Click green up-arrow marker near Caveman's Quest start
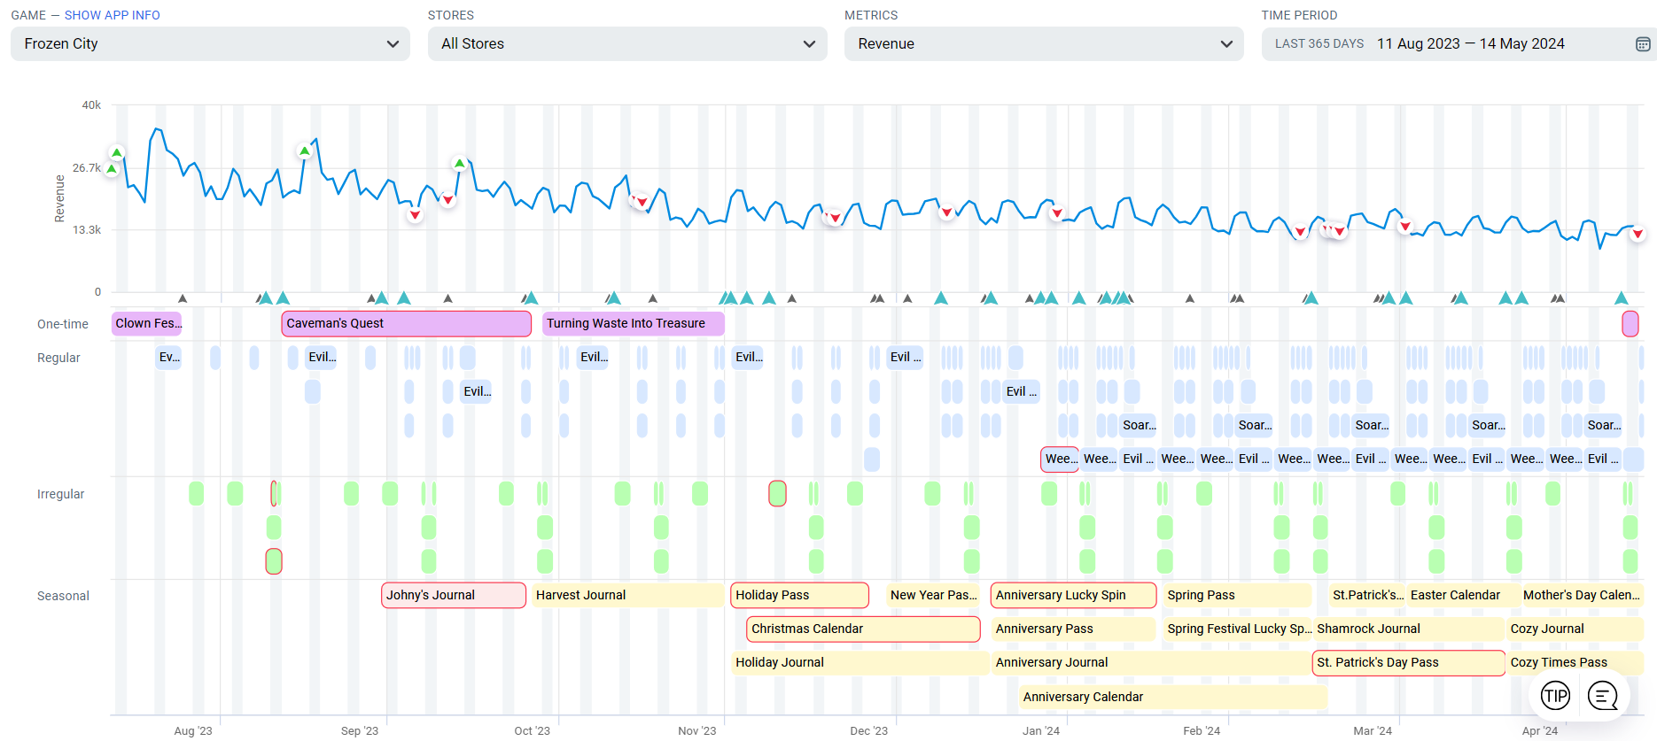 pyautogui.click(x=305, y=151)
